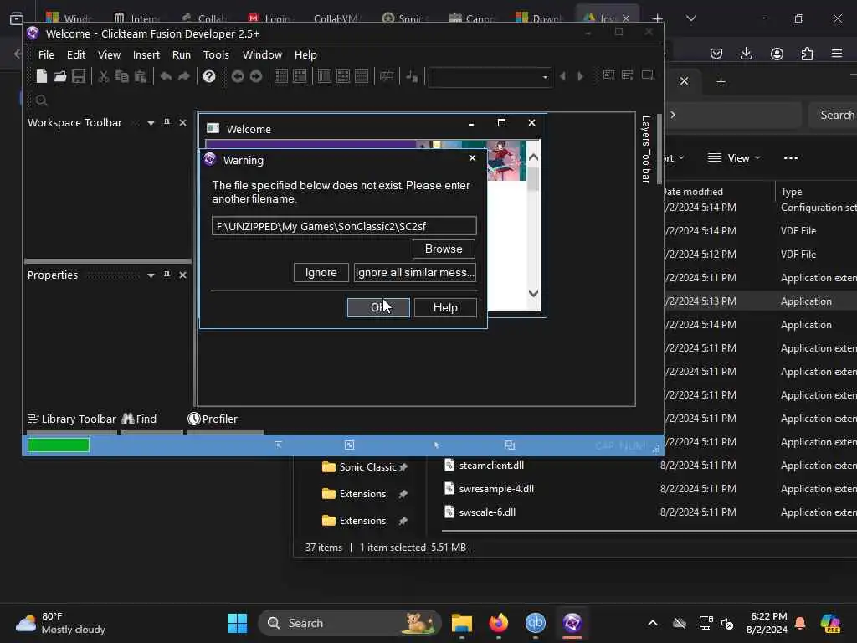Click the Welcome window scrollbar thumb
This screenshot has height=643, width=857.
(x=533, y=179)
